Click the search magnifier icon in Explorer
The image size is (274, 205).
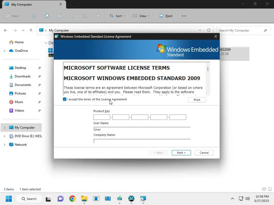click(265, 30)
